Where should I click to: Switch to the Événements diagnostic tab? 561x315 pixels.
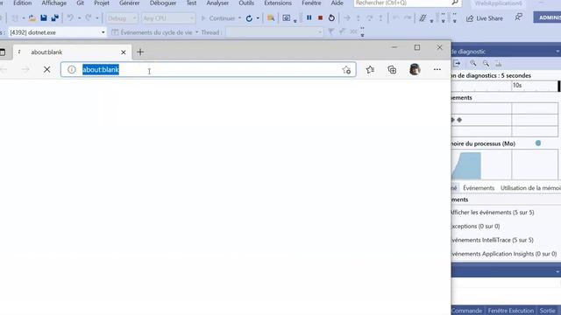(x=479, y=188)
